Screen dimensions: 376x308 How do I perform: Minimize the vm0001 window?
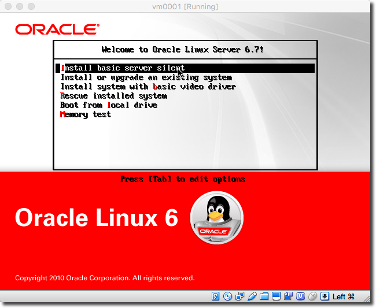click(20, 6)
